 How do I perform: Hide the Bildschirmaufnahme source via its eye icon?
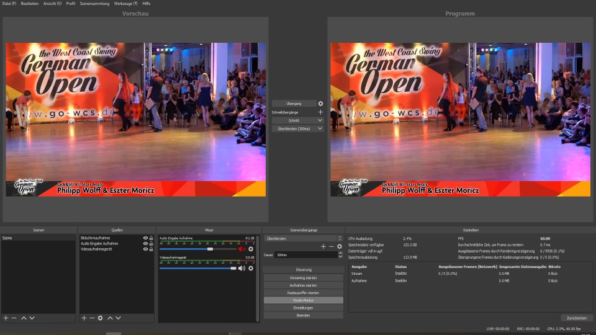point(145,238)
